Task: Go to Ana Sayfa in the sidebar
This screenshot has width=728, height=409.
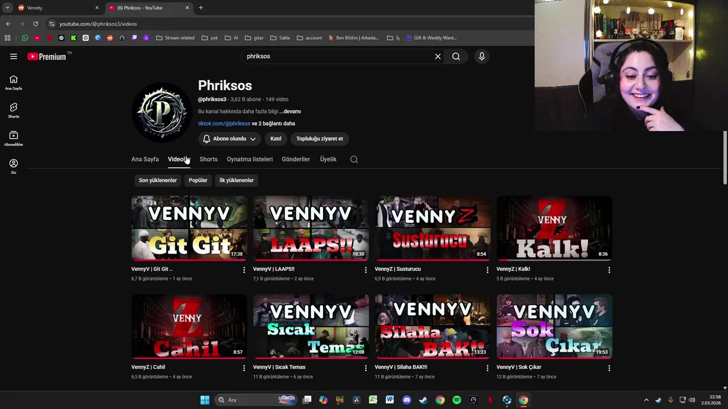Action: 14,83
